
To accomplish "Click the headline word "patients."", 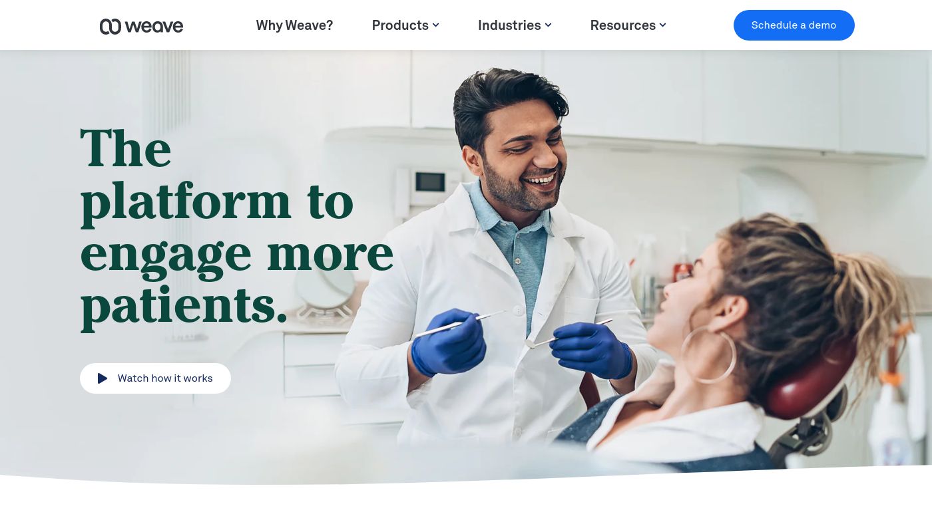I will pos(184,307).
